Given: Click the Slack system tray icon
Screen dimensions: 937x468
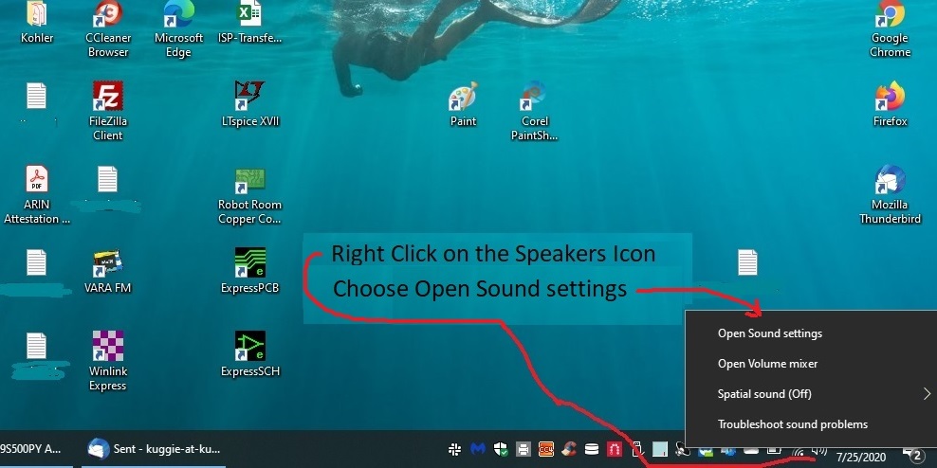Looking at the screenshot, I should coord(454,449).
